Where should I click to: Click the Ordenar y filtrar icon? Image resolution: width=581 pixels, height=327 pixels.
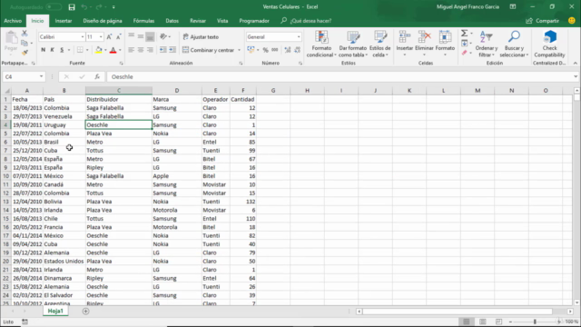click(x=486, y=37)
